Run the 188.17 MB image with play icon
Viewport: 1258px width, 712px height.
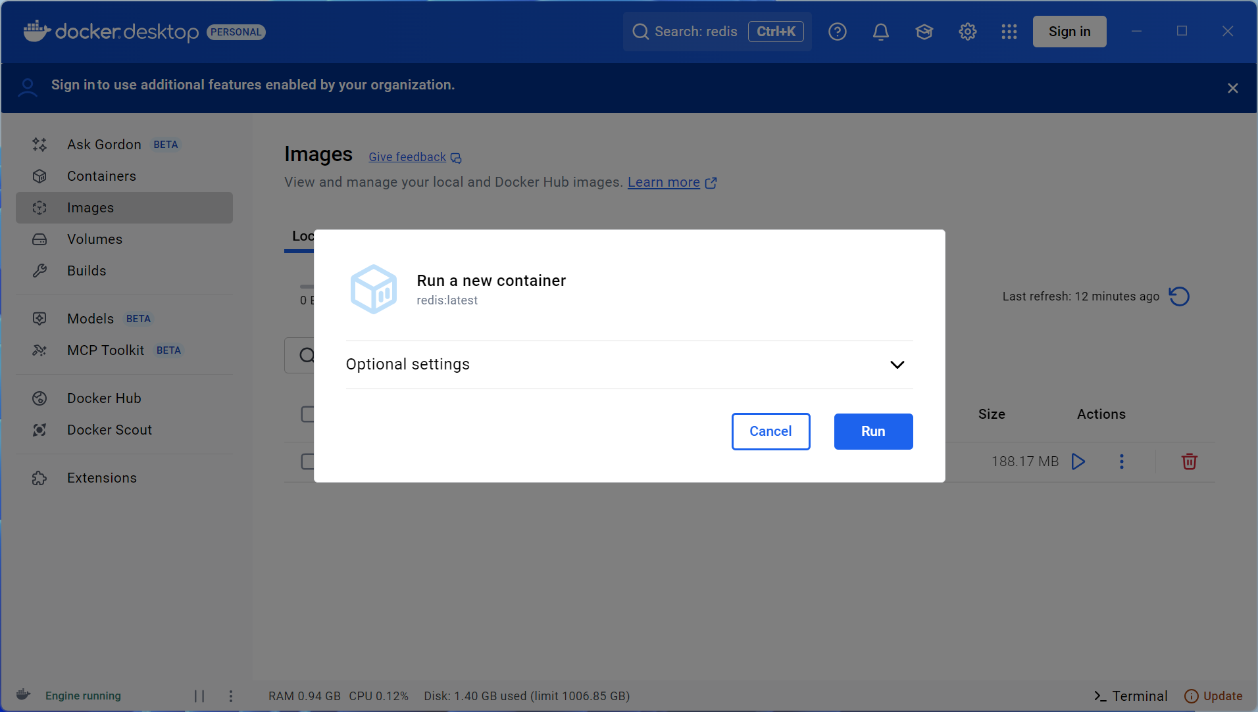(1078, 462)
